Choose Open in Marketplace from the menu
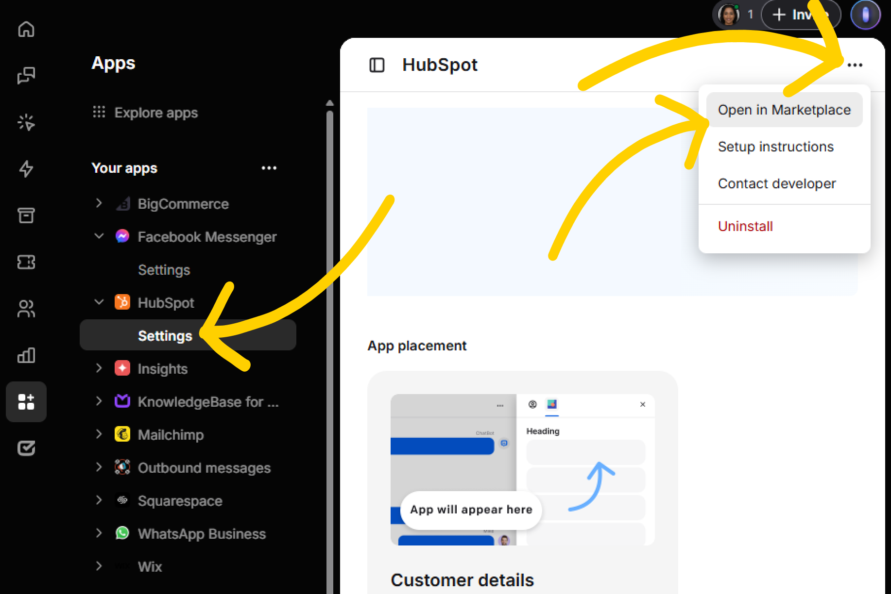The image size is (891, 594). tap(784, 110)
